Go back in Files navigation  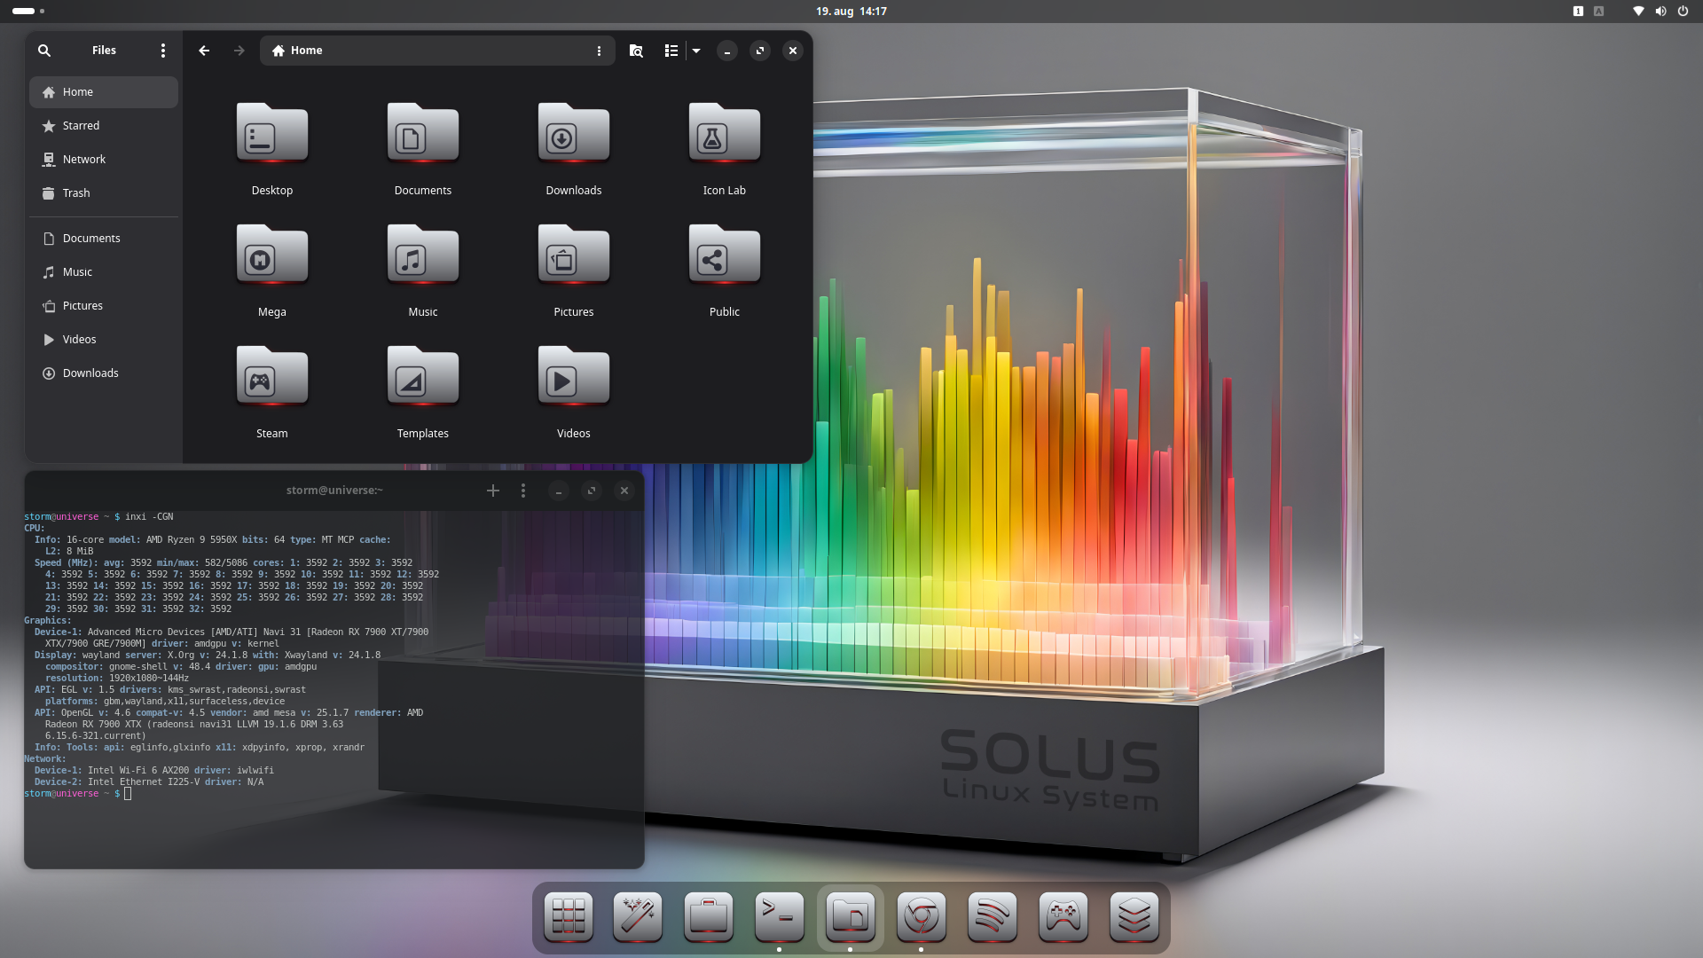204,51
